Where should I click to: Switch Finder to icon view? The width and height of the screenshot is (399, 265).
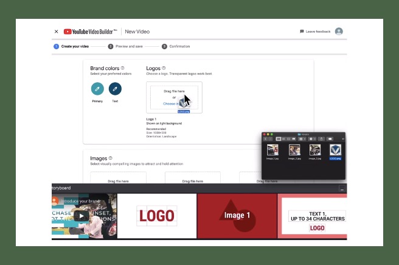(279, 139)
